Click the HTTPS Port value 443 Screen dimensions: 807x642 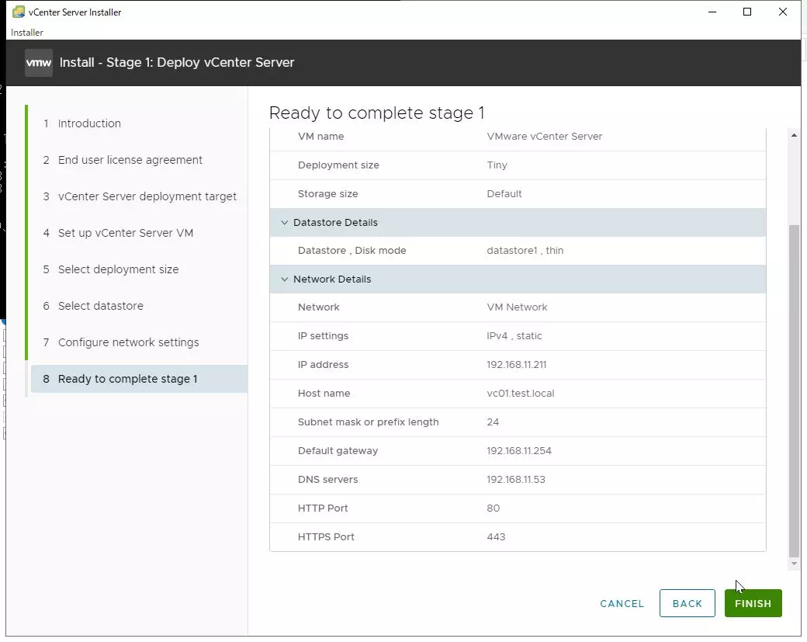496,537
